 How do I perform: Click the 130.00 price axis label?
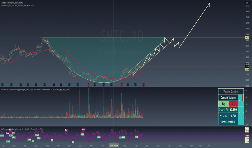click(x=247, y=17)
